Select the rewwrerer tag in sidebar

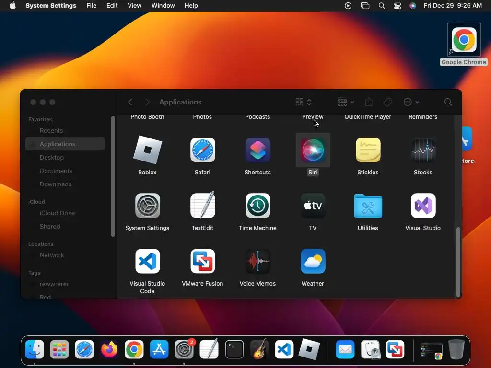tap(65, 284)
